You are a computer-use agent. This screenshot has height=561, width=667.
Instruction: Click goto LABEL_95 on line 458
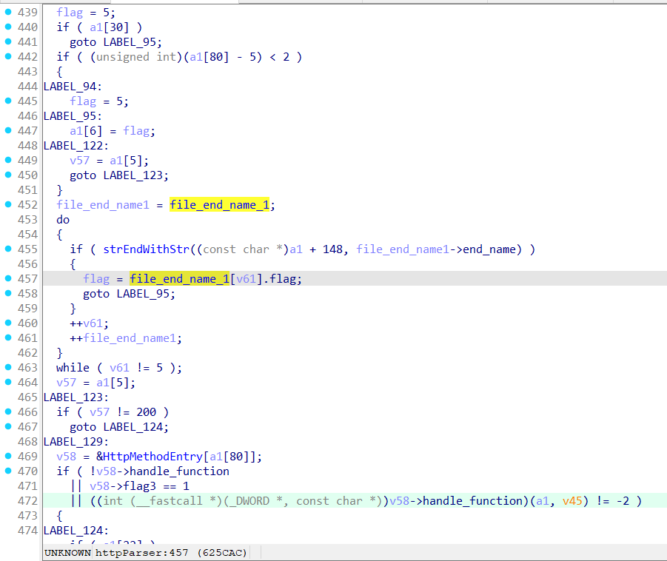[129, 294]
